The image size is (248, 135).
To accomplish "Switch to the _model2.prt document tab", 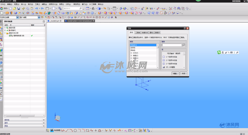I will click(54, 21).
